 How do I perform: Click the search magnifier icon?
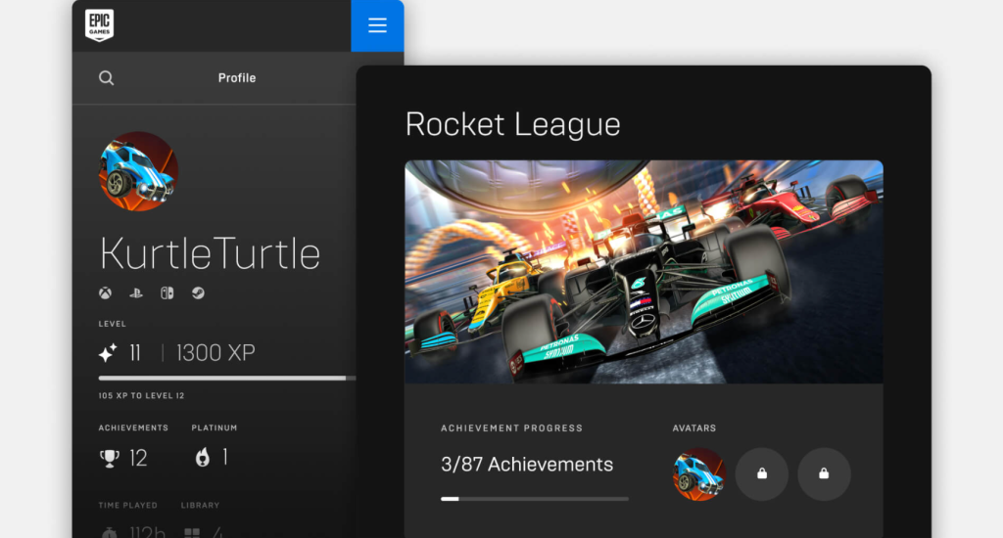pos(106,78)
